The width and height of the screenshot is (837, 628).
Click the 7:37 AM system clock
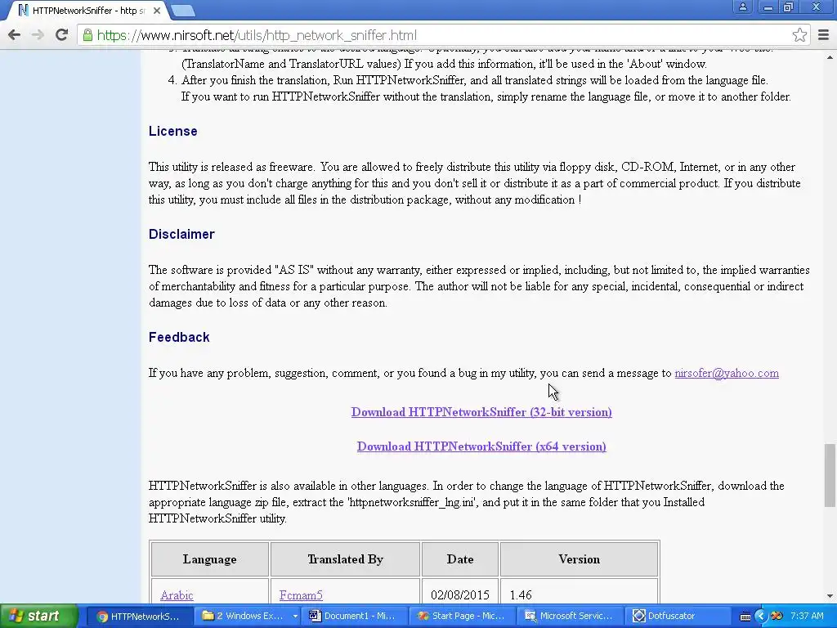point(807,617)
